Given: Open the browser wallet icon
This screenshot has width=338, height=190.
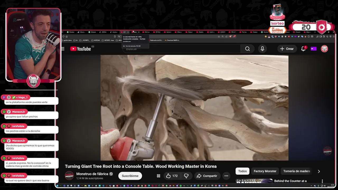Looking at the screenshot, I should point(324,36).
